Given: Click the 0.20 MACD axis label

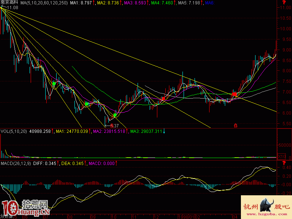Looking at the screenshot, I should (x=287, y=176).
